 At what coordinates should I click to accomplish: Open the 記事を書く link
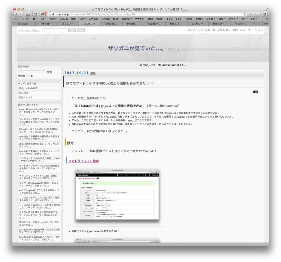point(224,30)
